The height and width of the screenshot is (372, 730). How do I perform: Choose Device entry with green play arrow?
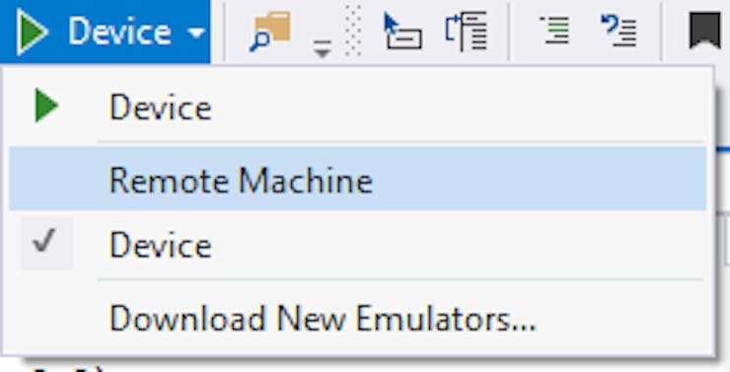pos(357,107)
